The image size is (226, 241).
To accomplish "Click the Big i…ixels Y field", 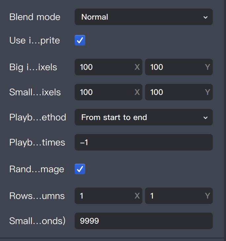I will (x=176, y=67).
